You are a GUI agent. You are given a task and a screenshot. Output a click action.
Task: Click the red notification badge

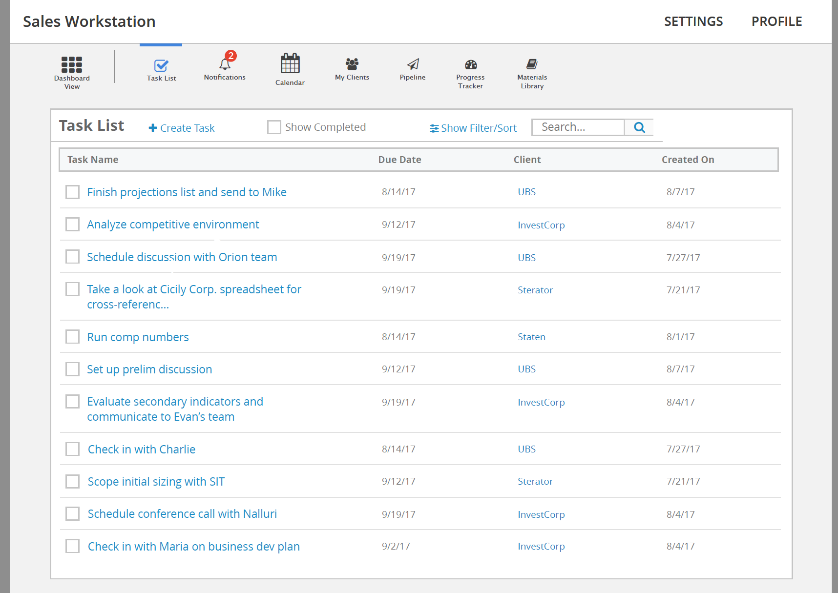coord(231,56)
